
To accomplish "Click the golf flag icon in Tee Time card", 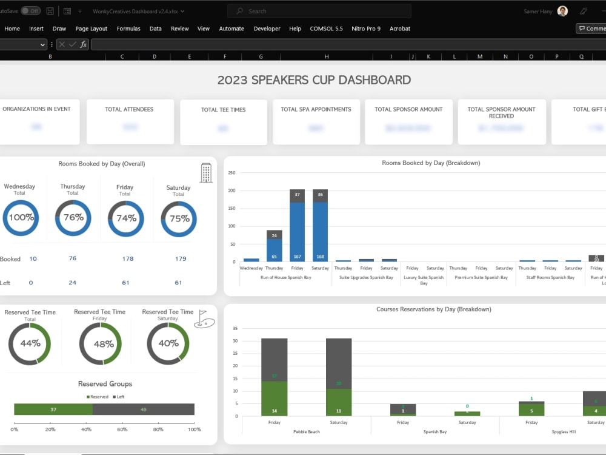I will 204,319.
